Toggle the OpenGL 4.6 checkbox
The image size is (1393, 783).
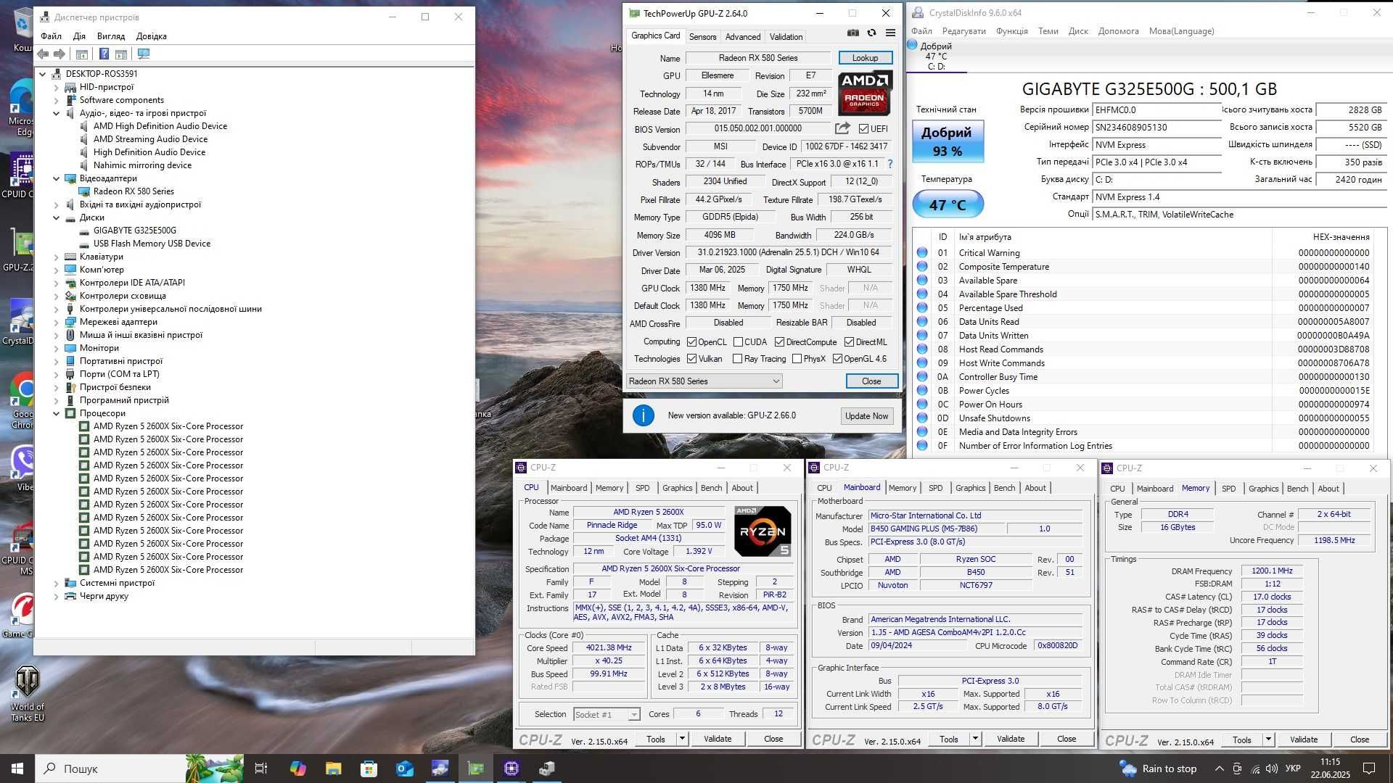(x=837, y=359)
